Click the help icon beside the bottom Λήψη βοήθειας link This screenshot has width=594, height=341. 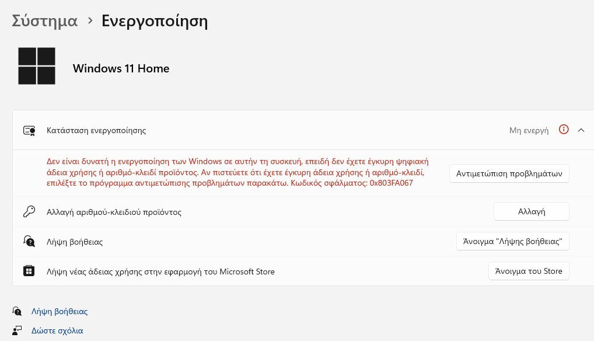pyautogui.click(x=17, y=311)
